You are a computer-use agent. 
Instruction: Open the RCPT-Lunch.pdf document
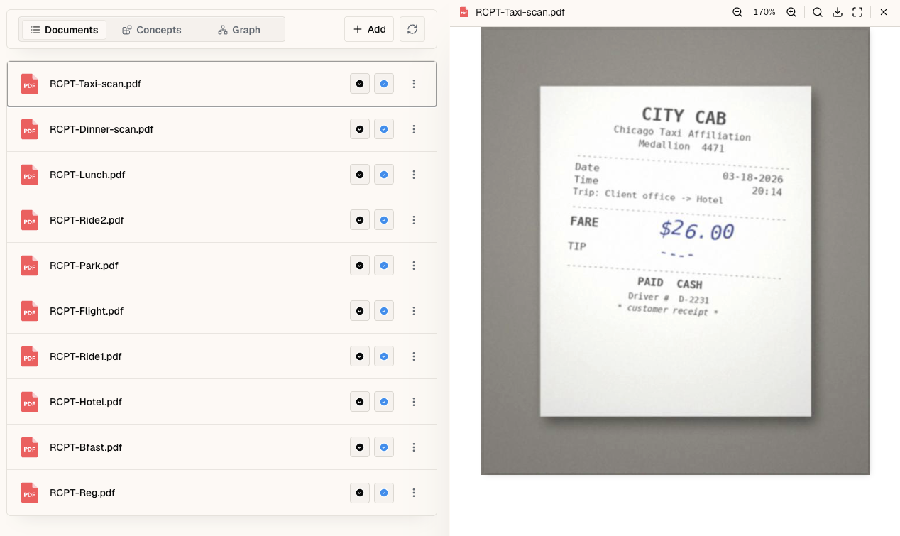(221, 175)
